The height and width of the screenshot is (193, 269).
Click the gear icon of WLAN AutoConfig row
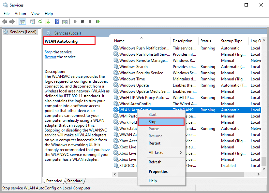(x=116, y=110)
